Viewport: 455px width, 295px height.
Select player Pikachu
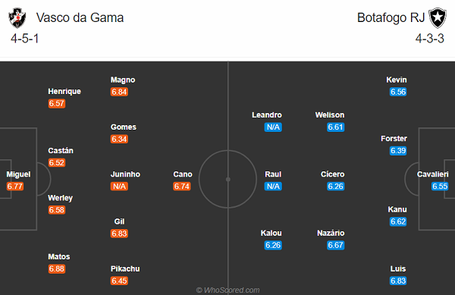pyautogui.click(x=125, y=268)
